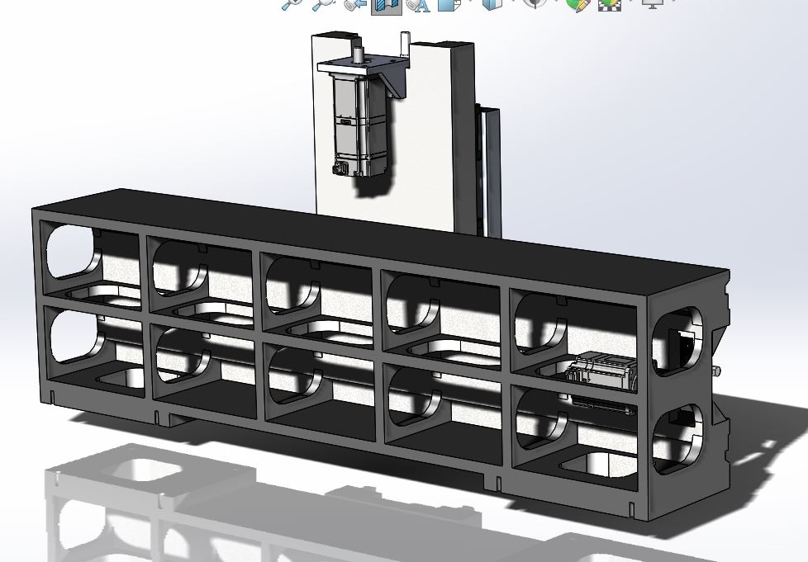
Task: Go back to the Previous View
Action: click(x=355, y=5)
